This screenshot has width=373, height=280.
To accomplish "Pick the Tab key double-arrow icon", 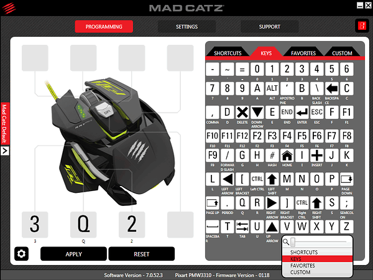I will tap(242, 226).
